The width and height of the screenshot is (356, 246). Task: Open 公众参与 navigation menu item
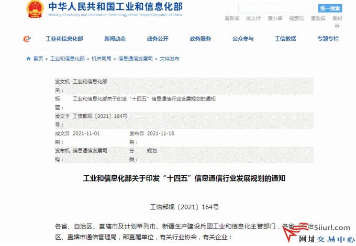tap(243, 39)
